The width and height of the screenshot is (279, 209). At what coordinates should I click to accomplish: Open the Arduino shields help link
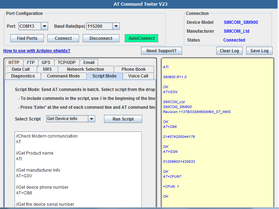[x=37, y=51]
